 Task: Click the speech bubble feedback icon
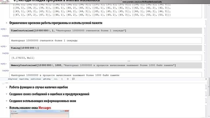point(73,79)
